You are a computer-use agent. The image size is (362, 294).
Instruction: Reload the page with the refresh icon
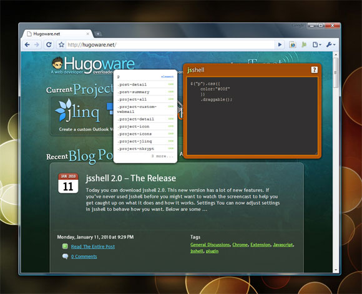(x=49, y=44)
